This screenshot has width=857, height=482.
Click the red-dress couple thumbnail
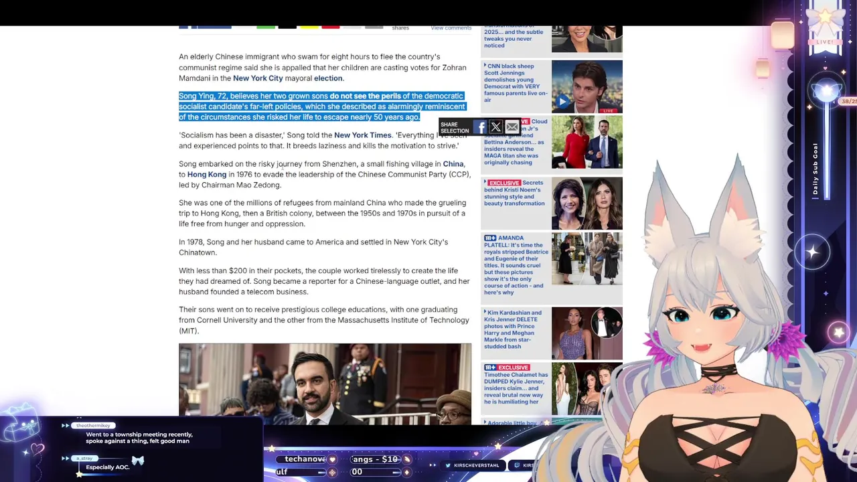587,142
